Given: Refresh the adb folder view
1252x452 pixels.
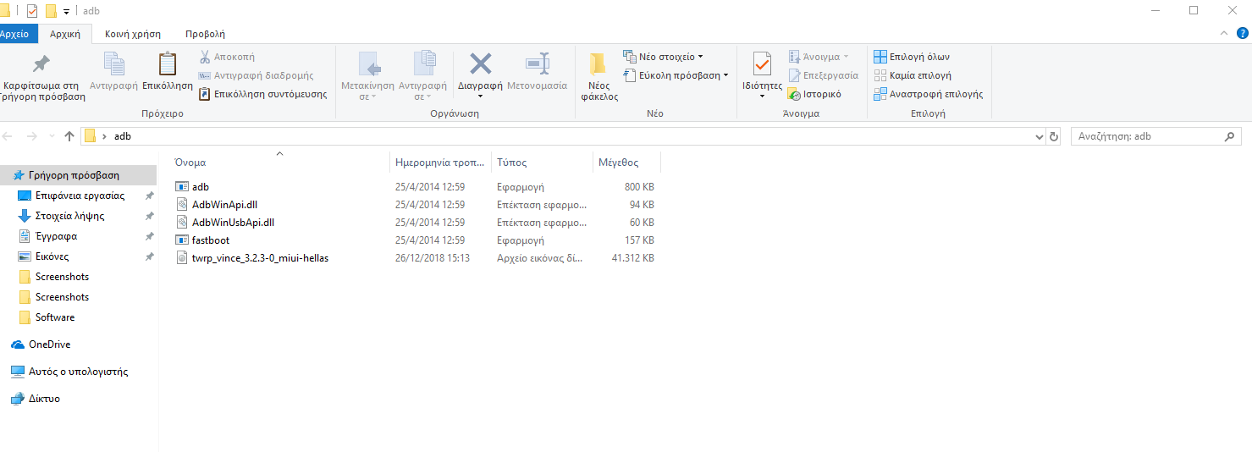Looking at the screenshot, I should point(1054,136).
